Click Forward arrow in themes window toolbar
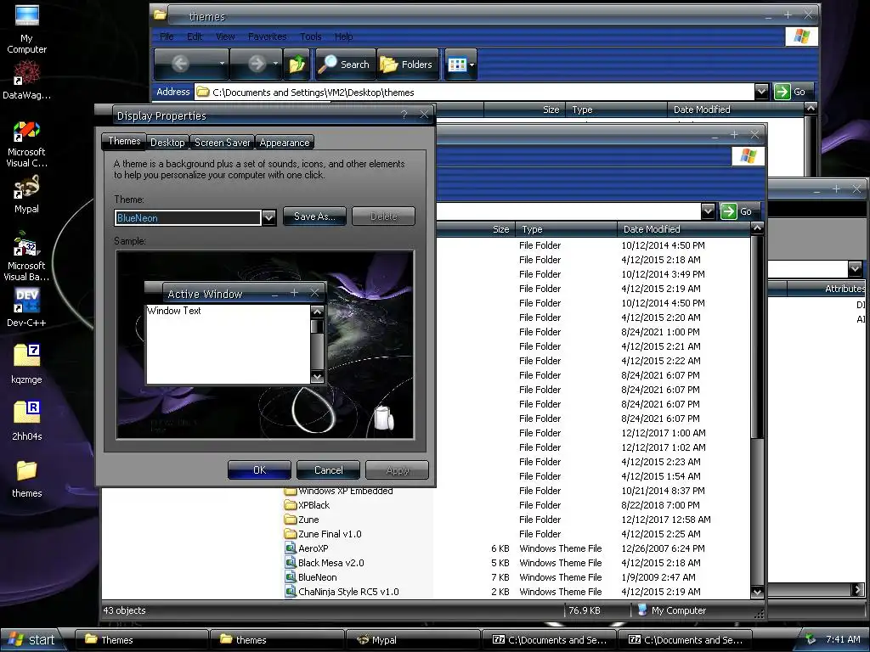Image resolution: width=870 pixels, height=652 pixels. tap(257, 65)
